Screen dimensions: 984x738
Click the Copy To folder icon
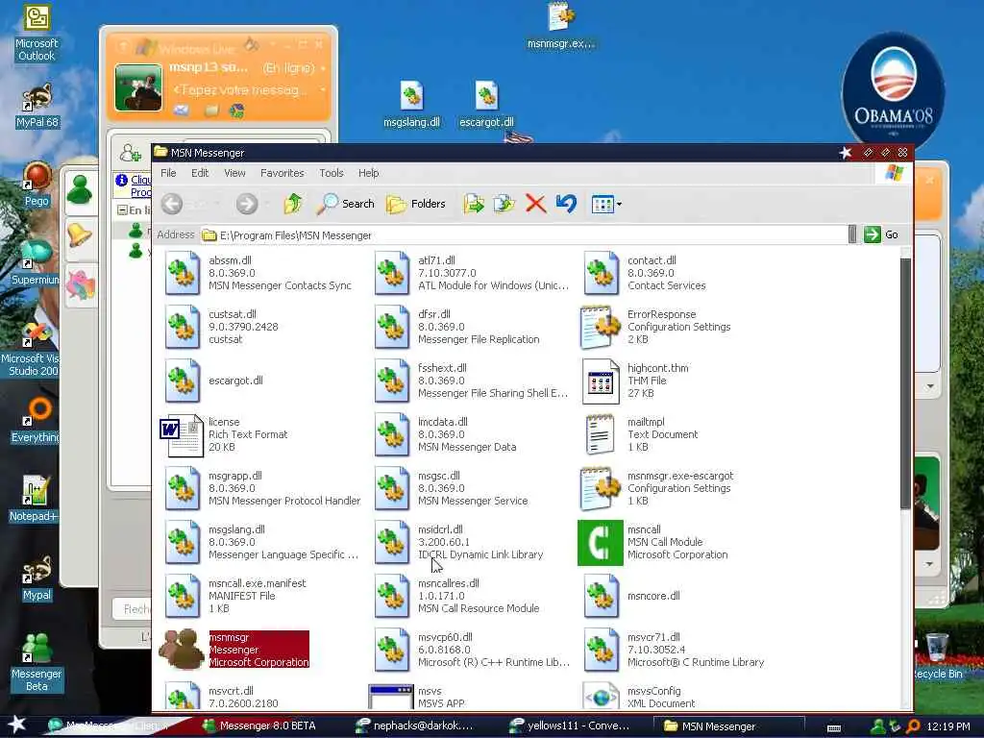pos(504,204)
